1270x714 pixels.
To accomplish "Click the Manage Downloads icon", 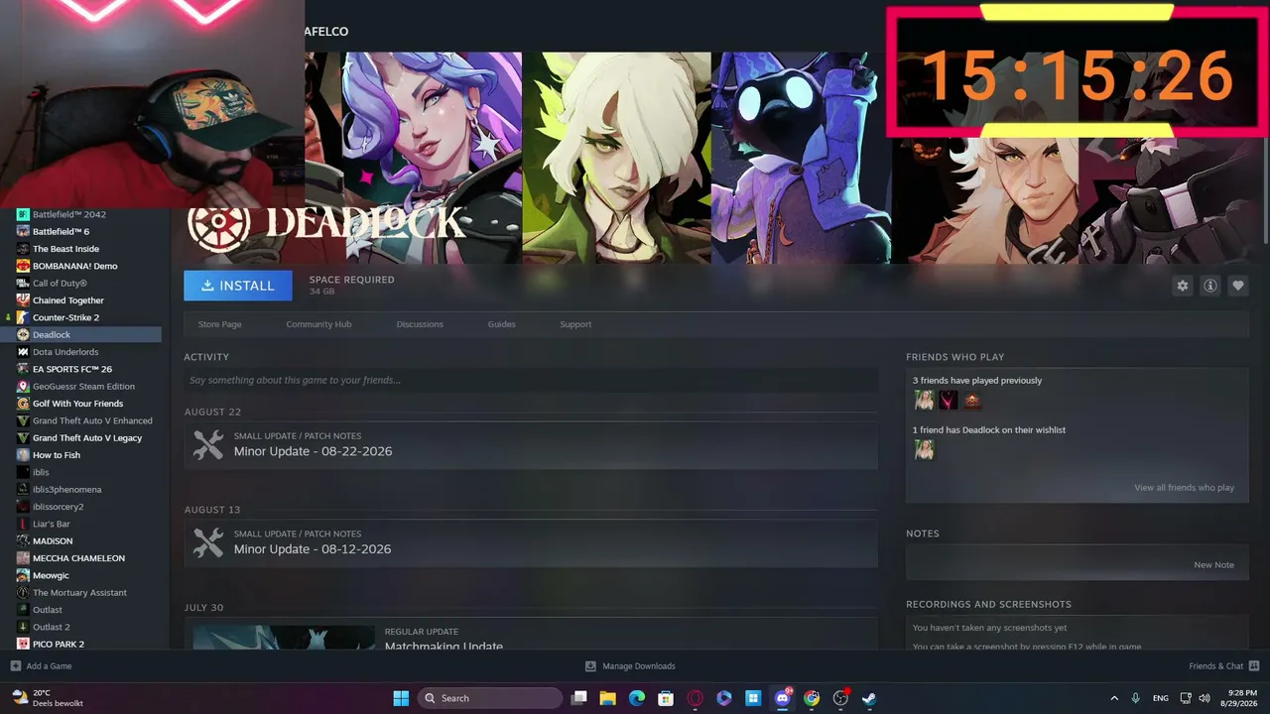I will pos(590,666).
